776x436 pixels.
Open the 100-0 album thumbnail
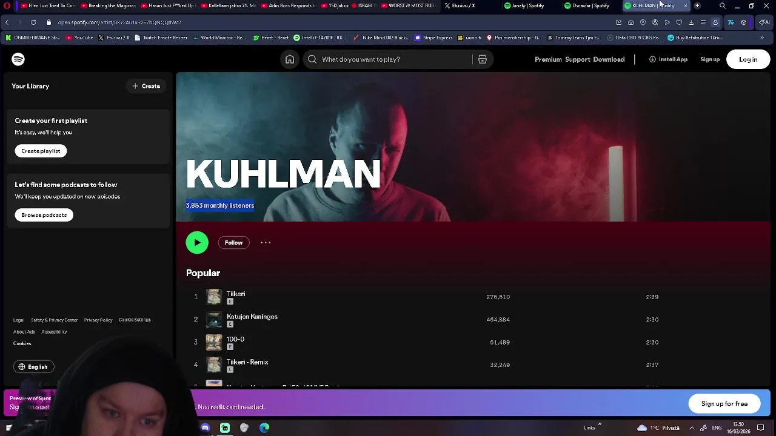[x=214, y=342]
